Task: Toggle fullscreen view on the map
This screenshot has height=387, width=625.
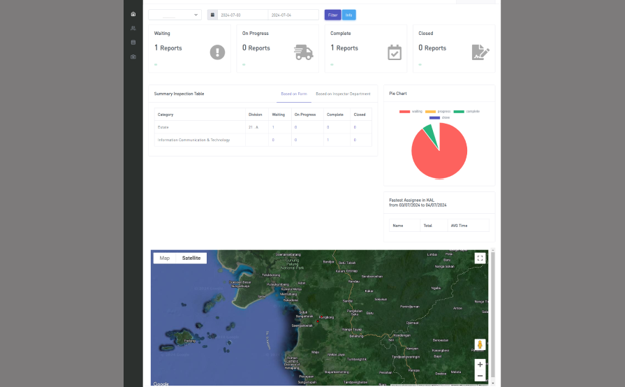Action: pos(480,258)
